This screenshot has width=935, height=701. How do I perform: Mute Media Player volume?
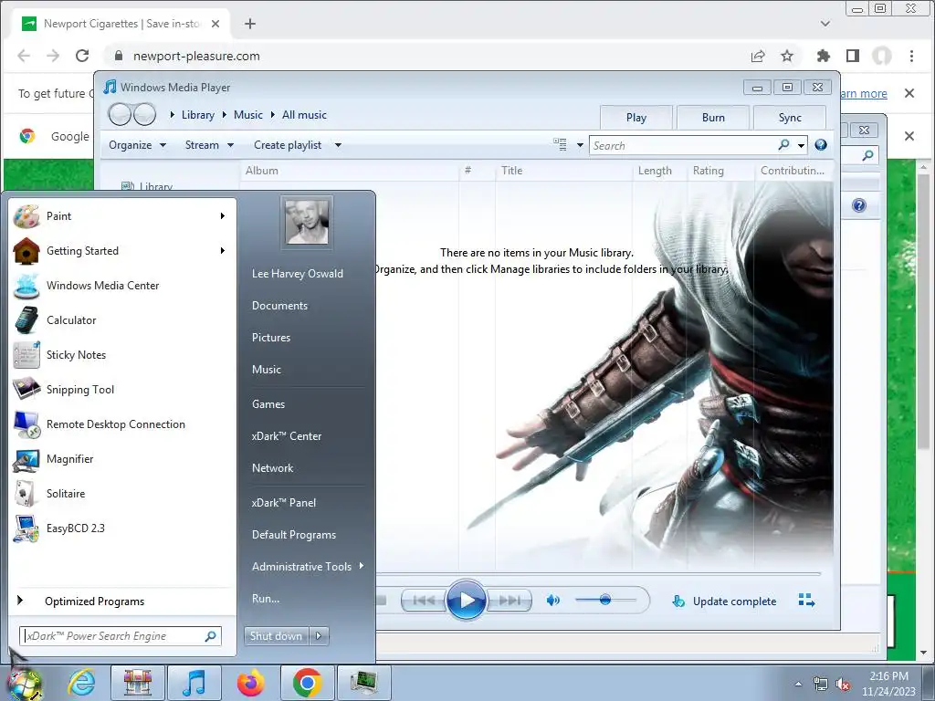click(552, 601)
